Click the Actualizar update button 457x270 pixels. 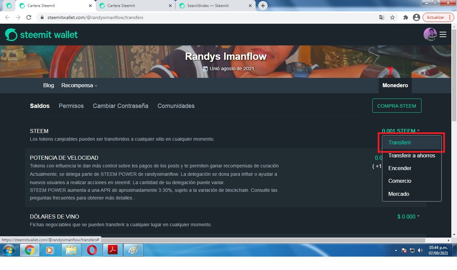(x=438, y=17)
